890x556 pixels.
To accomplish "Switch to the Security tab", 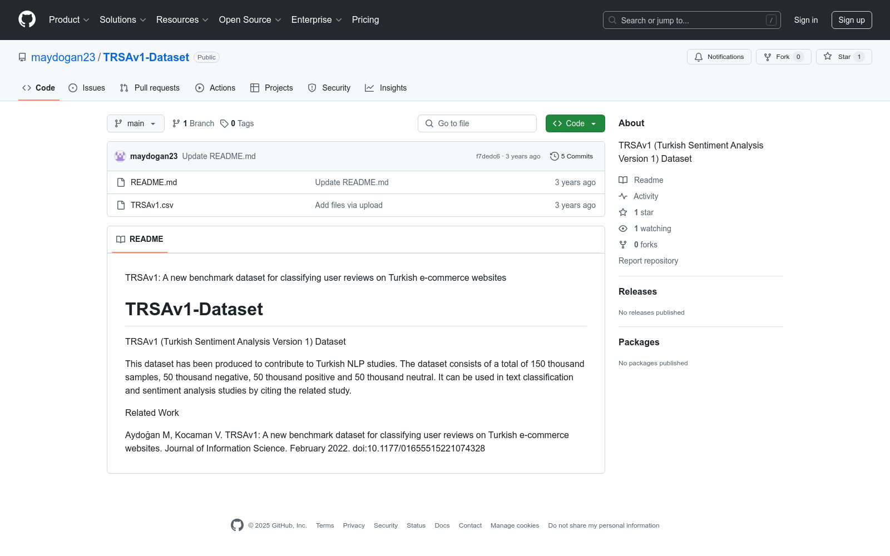I will point(329,88).
